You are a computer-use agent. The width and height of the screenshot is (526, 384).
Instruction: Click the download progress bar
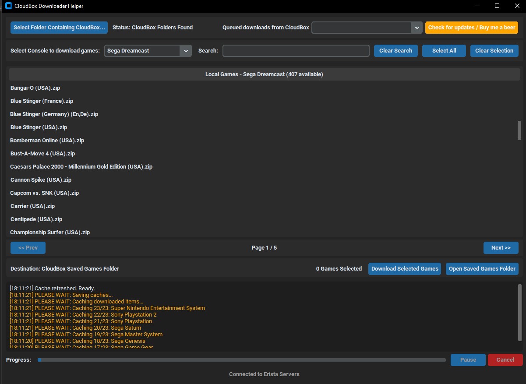pos(241,360)
